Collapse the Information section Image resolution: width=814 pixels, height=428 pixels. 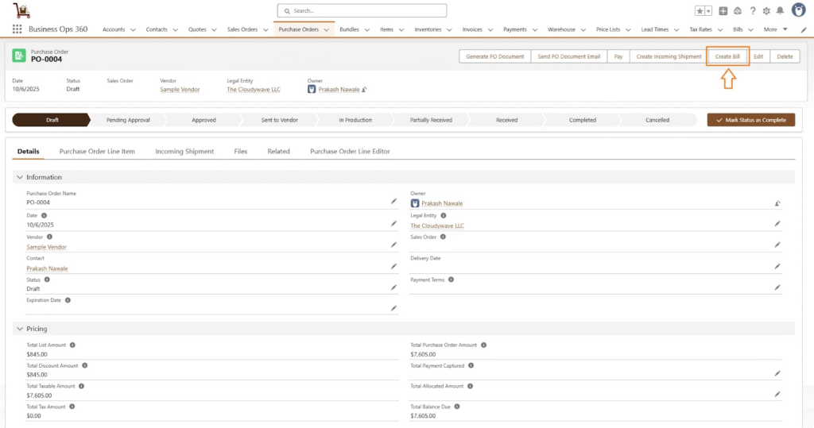pos(19,177)
